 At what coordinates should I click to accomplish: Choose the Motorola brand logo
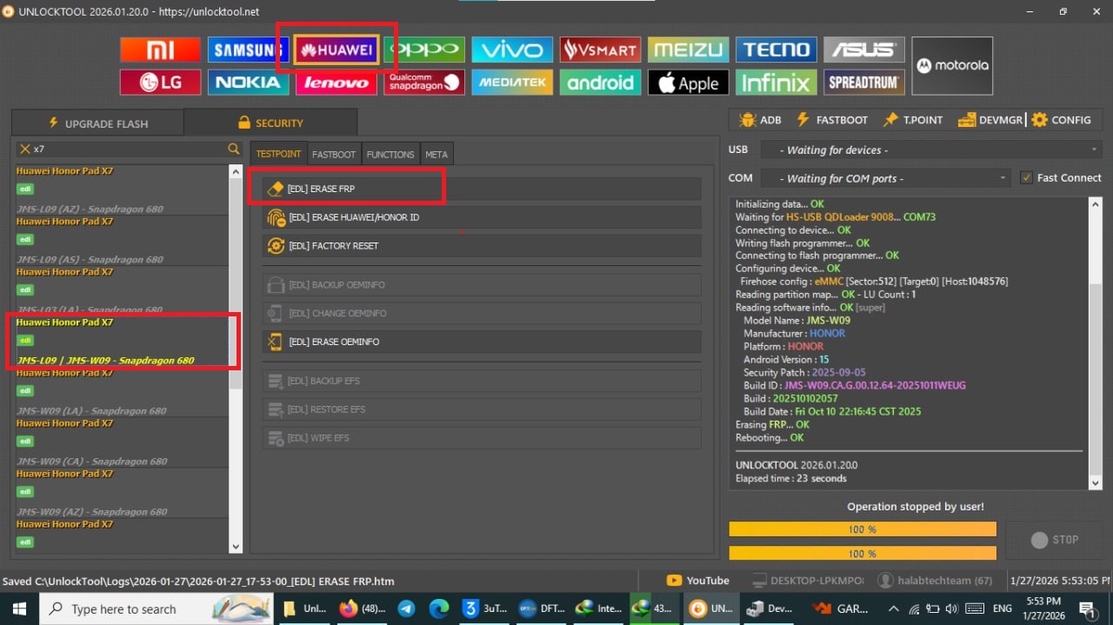pos(952,66)
